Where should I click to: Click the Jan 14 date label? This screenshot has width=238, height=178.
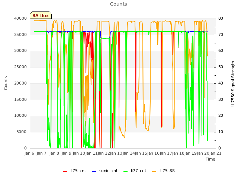[129, 153]
